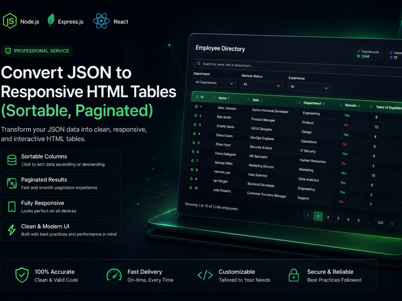Click the name Alice Johnson in the table

point(227,108)
